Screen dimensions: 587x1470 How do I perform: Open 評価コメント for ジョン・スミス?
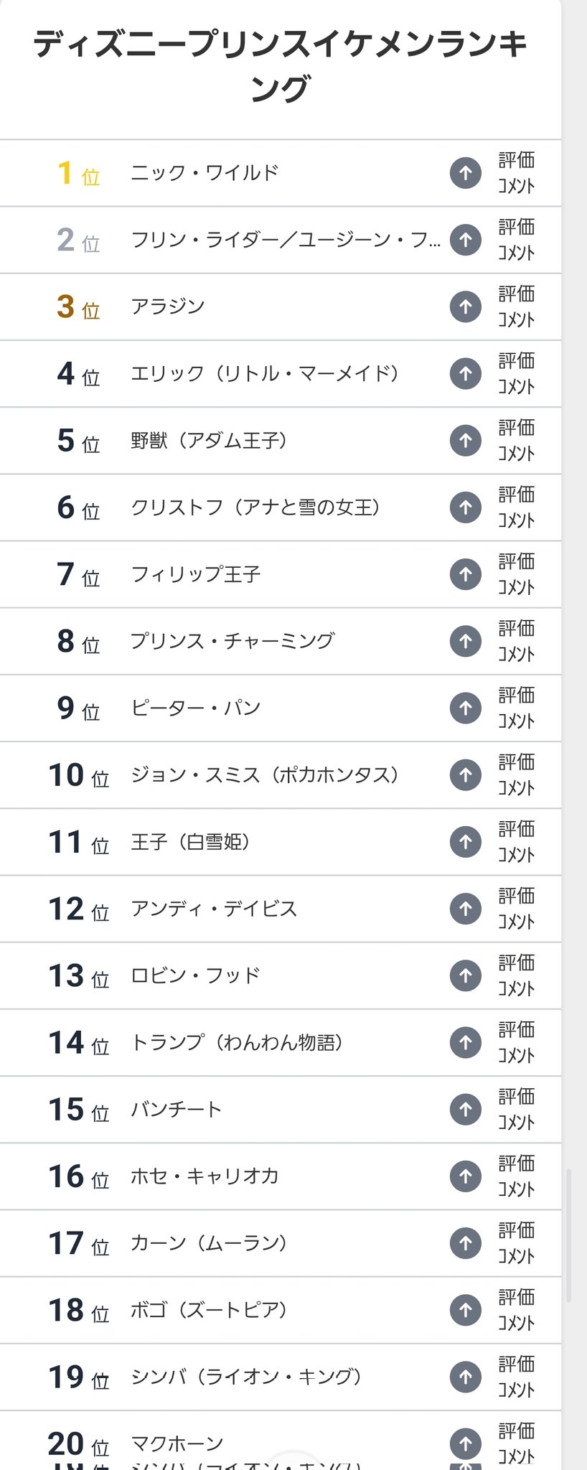(x=516, y=774)
